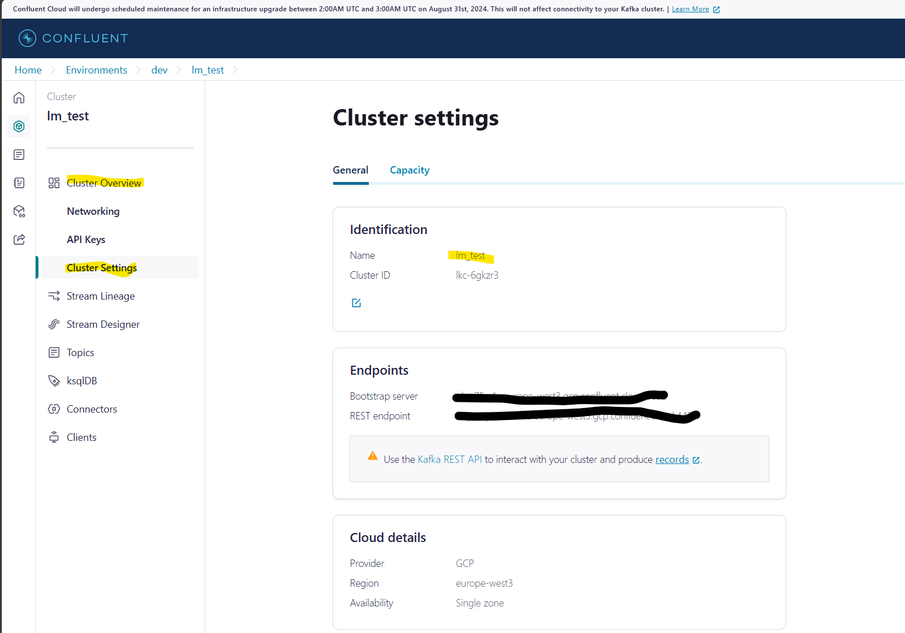The height and width of the screenshot is (633, 905).
Task: Click the Cluster ID value lkc-6gkzr3
Action: point(477,275)
